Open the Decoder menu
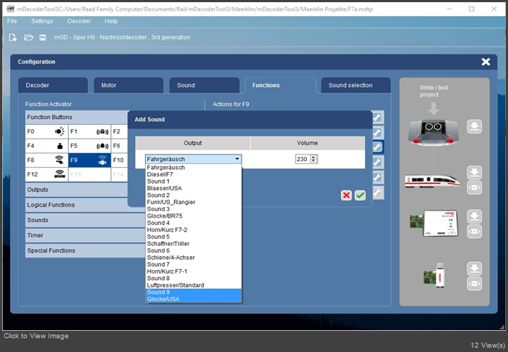This screenshot has width=508, height=352. [x=79, y=21]
